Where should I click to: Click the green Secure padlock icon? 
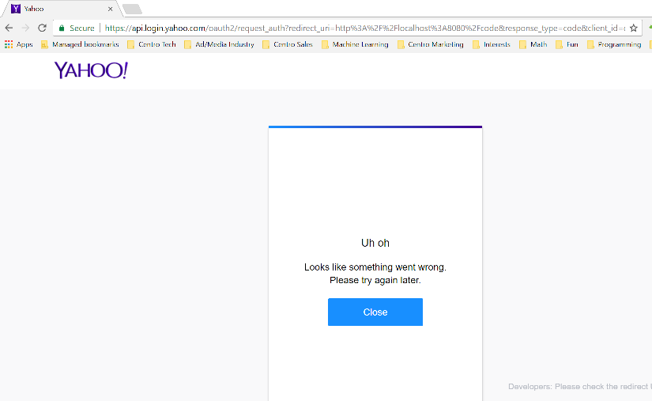[62, 28]
